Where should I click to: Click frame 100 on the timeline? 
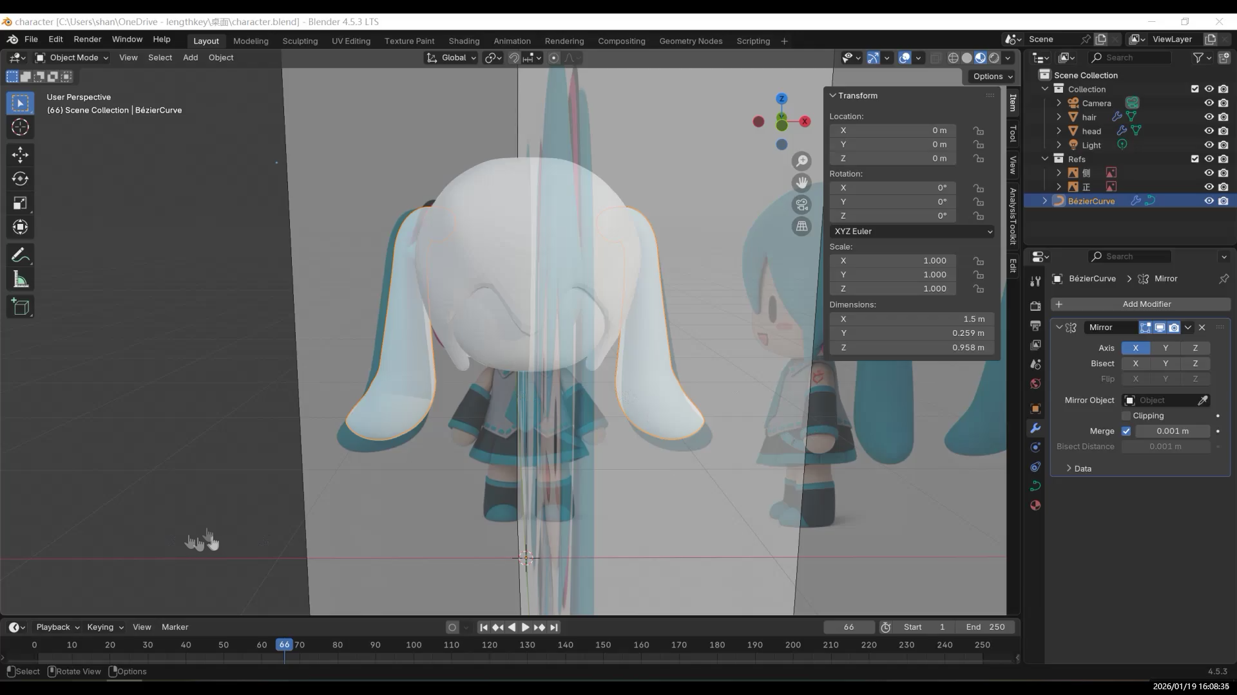tap(414, 645)
